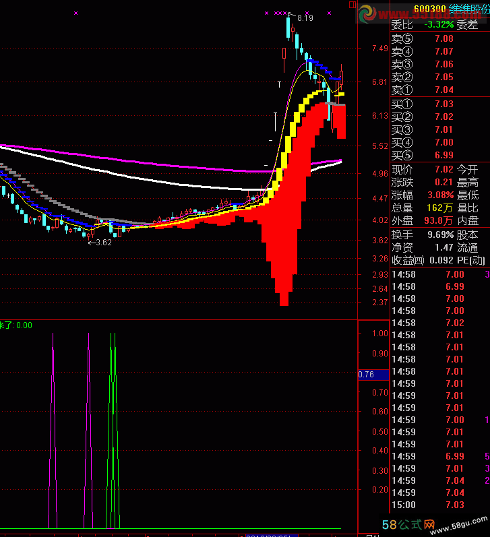Click the 2.37 price axis label

pyautogui.click(x=380, y=303)
